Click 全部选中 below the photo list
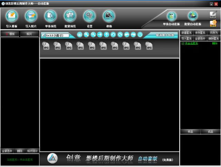 coord(7,151)
